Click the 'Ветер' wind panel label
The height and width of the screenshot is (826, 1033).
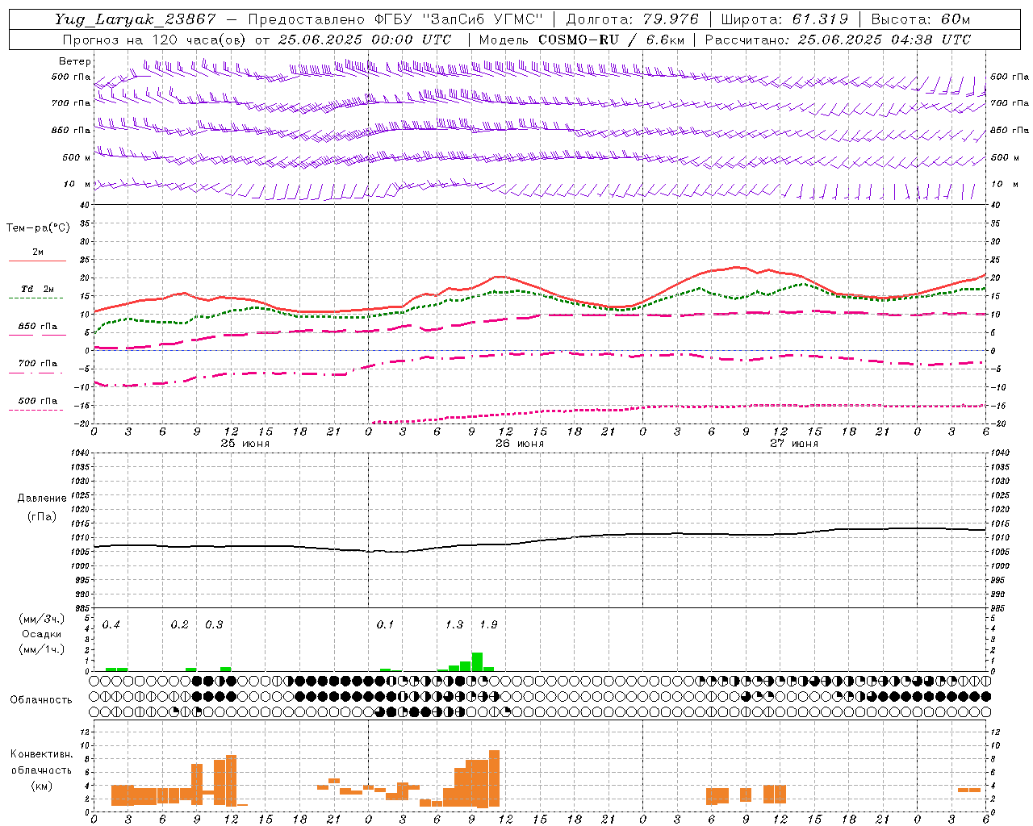pos(75,61)
